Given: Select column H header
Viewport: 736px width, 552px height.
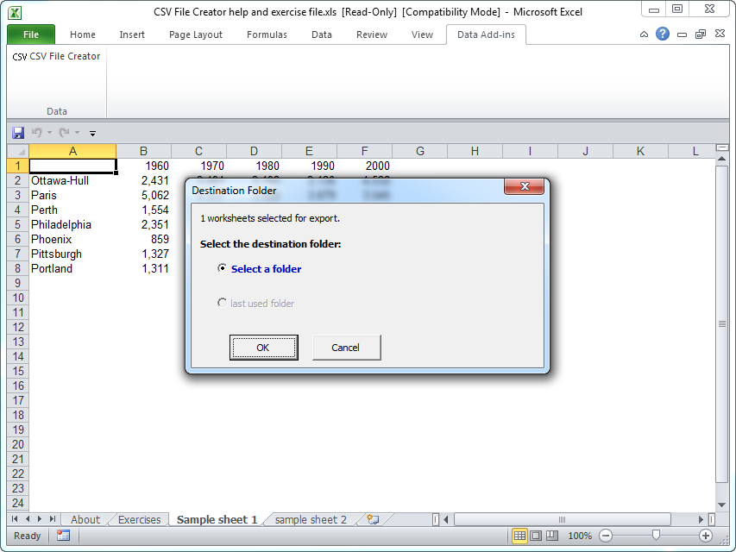Looking at the screenshot, I should pyautogui.click(x=475, y=151).
